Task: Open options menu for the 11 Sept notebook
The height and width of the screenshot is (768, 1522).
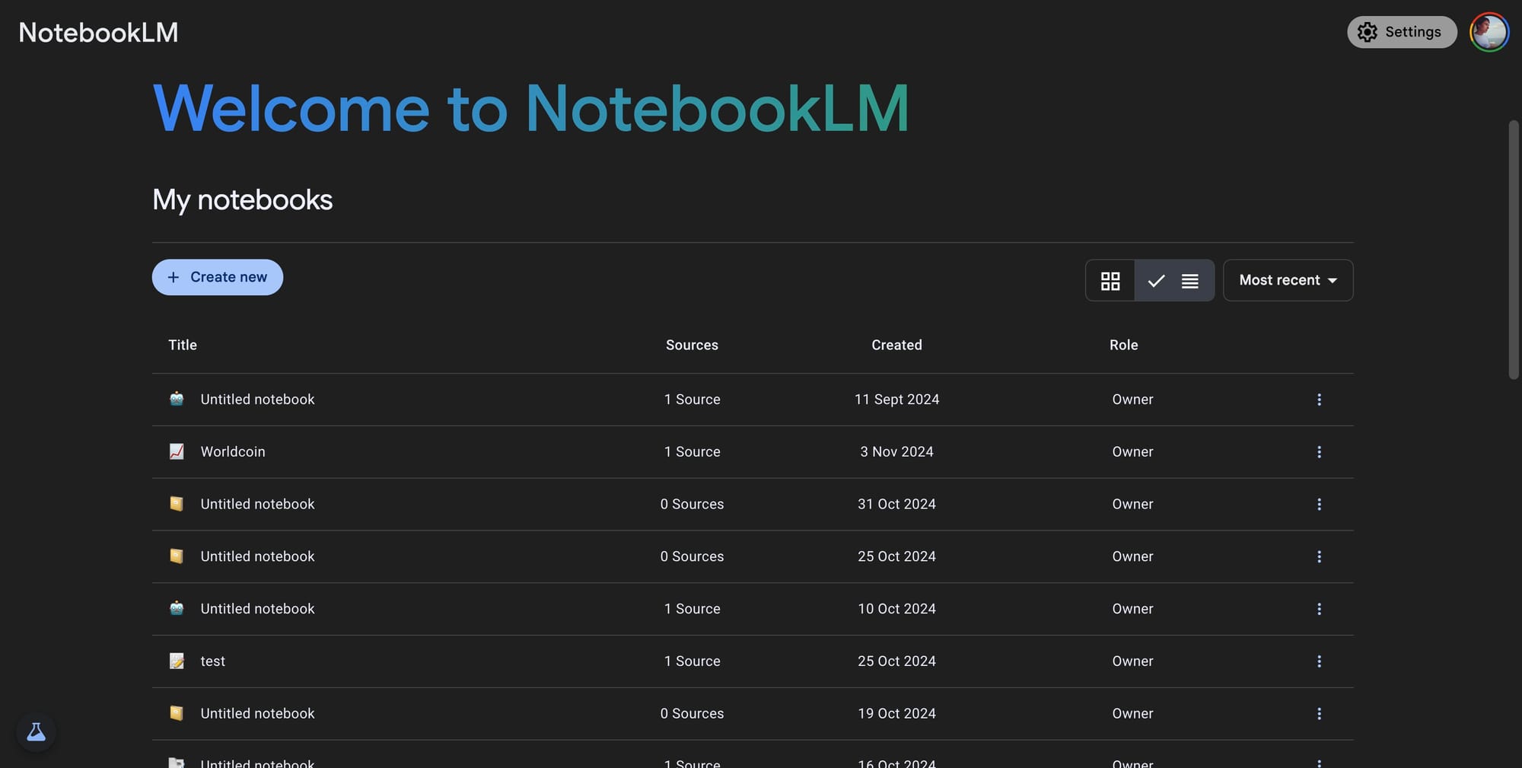Action: coord(1319,399)
